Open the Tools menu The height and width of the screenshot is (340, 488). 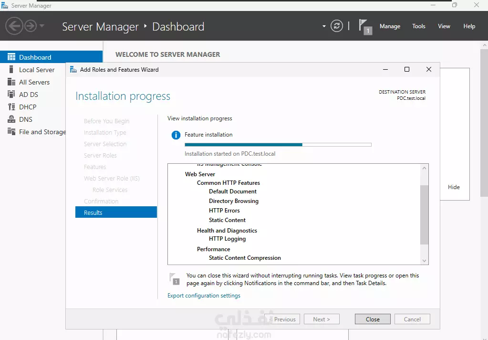pos(419,26)
